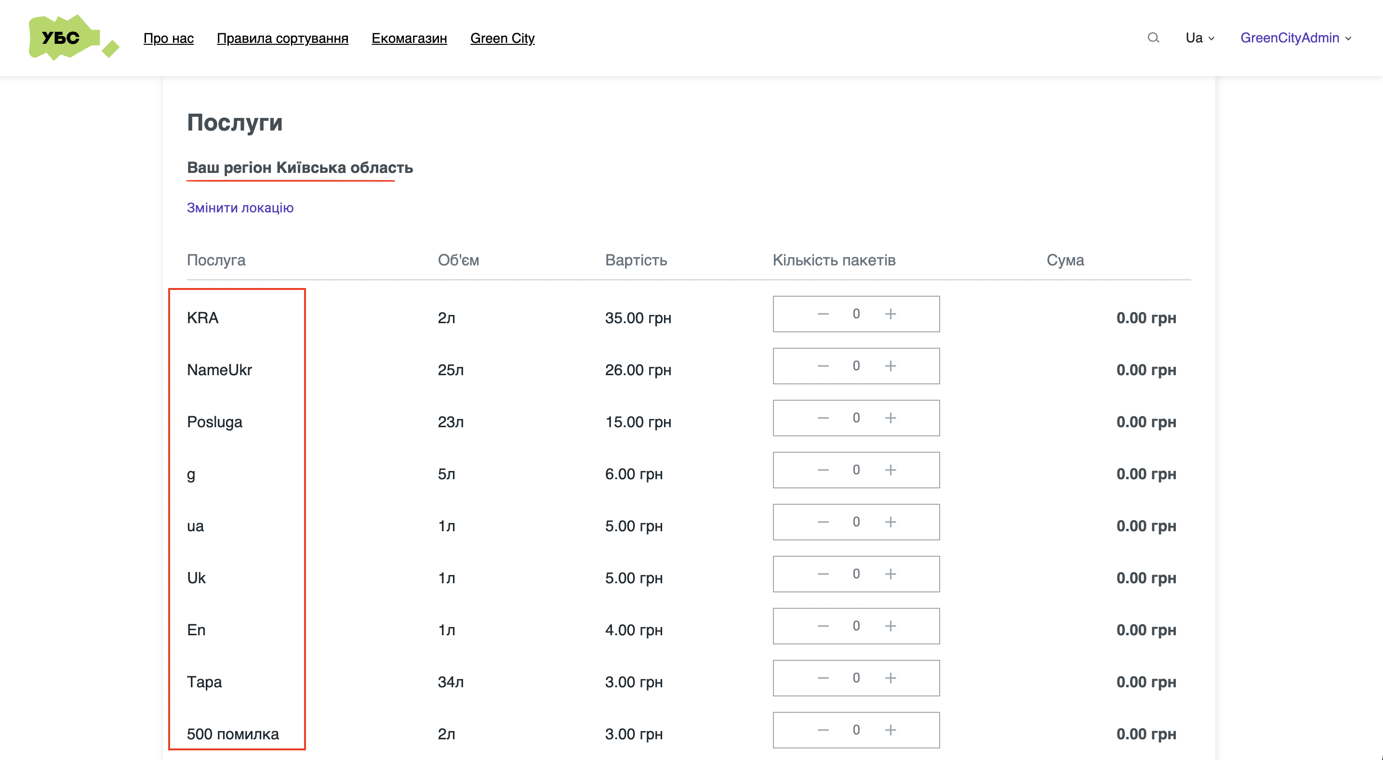The height and width of the screenshot is (760, 1383).
Task: Increase Uk service package count
Action: [890, 574]
